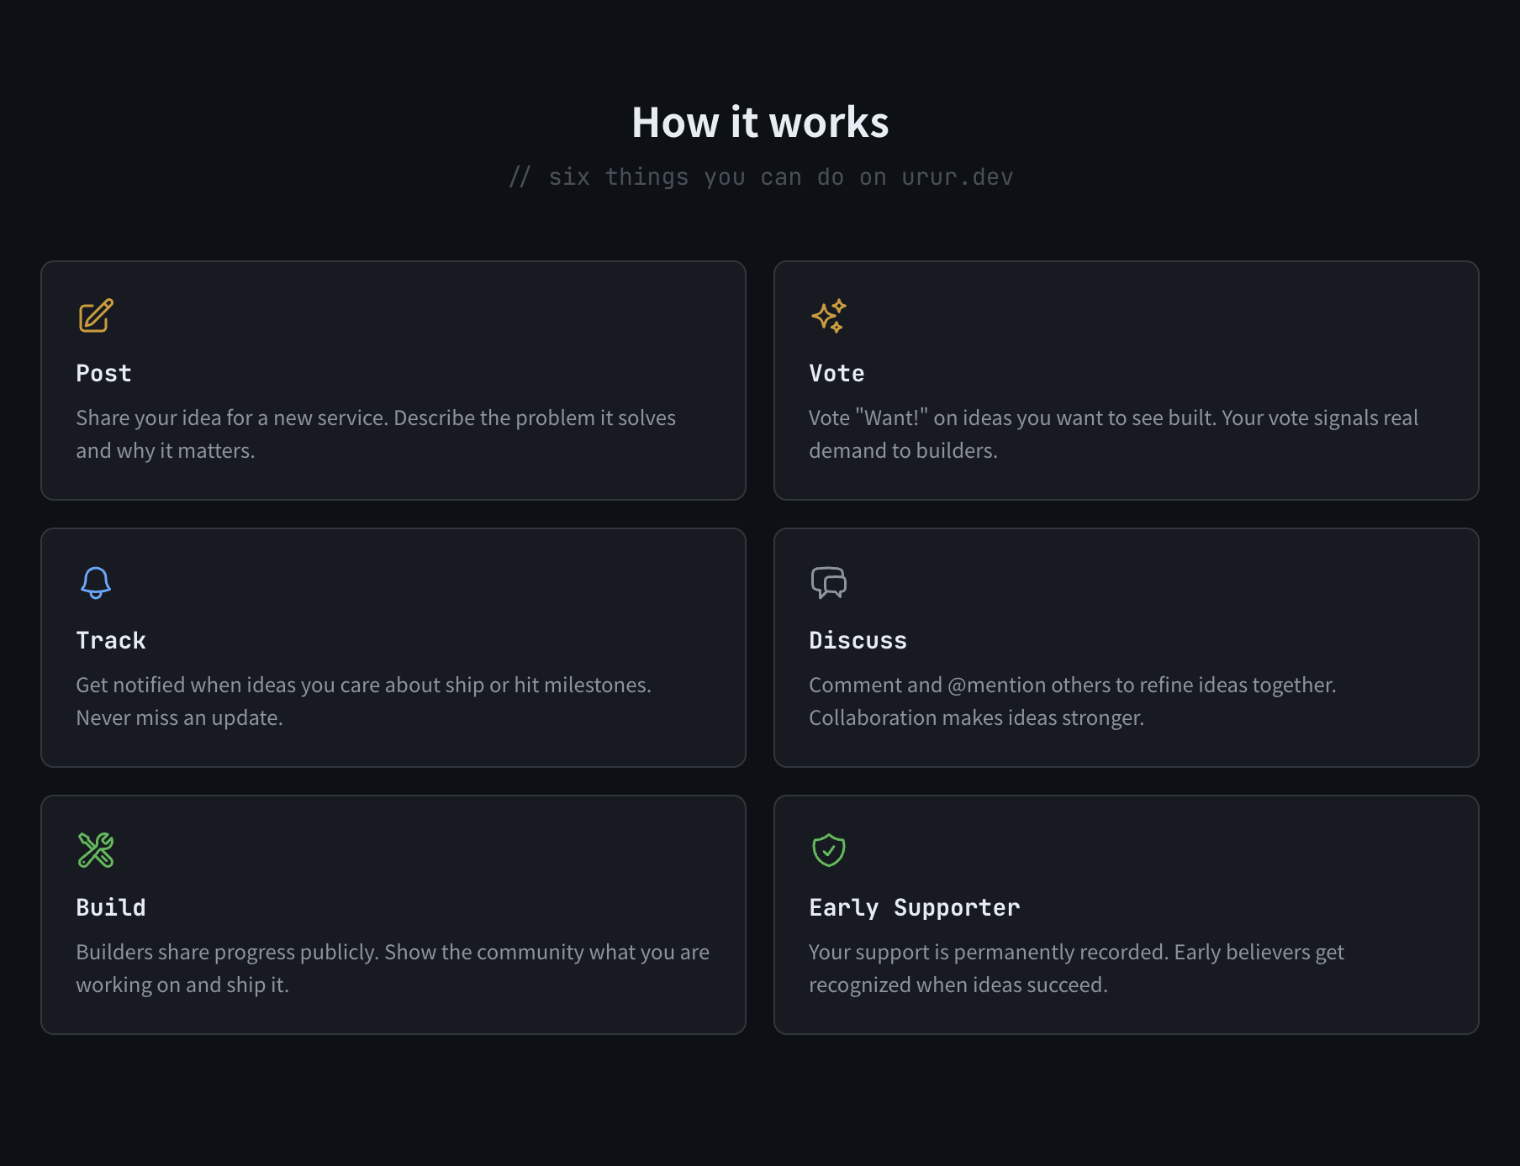Click the shield checkmark icon on Early Supporter card
Image resolution: width=1520 pixels, height=1166 pixels.
828,850
